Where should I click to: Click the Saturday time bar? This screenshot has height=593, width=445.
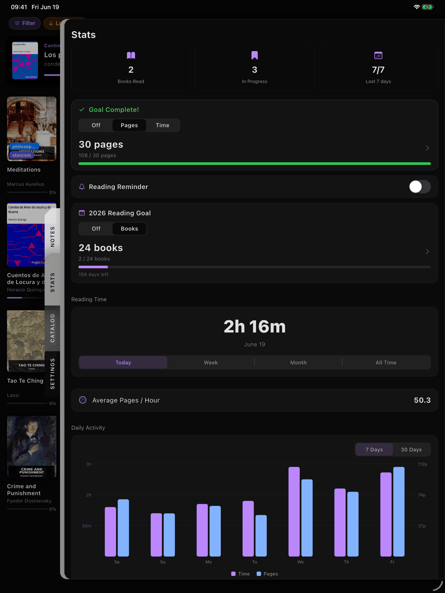[111, 532]
